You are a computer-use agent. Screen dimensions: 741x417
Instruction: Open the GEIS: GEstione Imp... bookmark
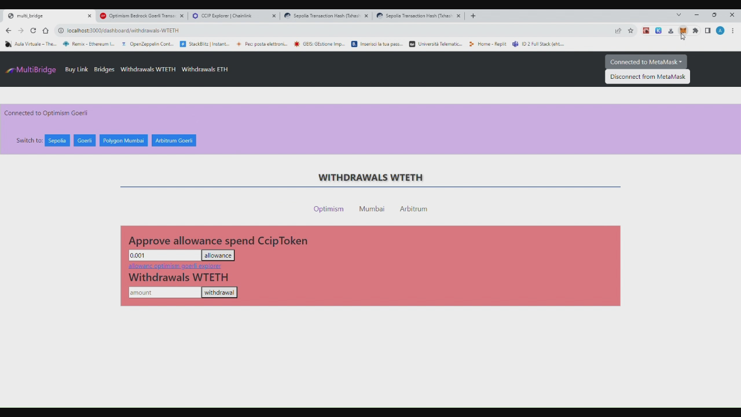pos(320,44)
